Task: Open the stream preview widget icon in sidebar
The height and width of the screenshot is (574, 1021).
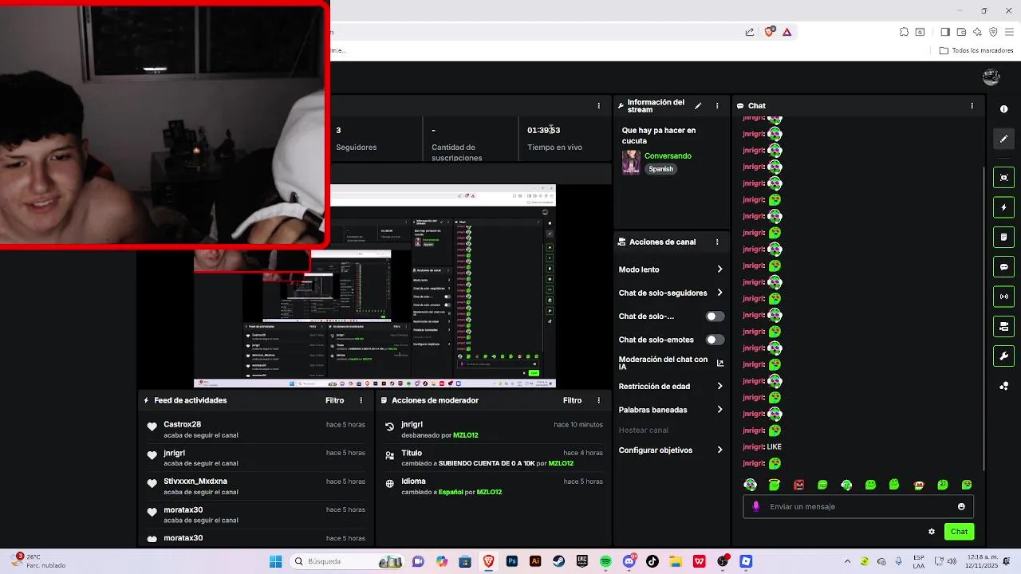Action: (x=1003, y=178)
